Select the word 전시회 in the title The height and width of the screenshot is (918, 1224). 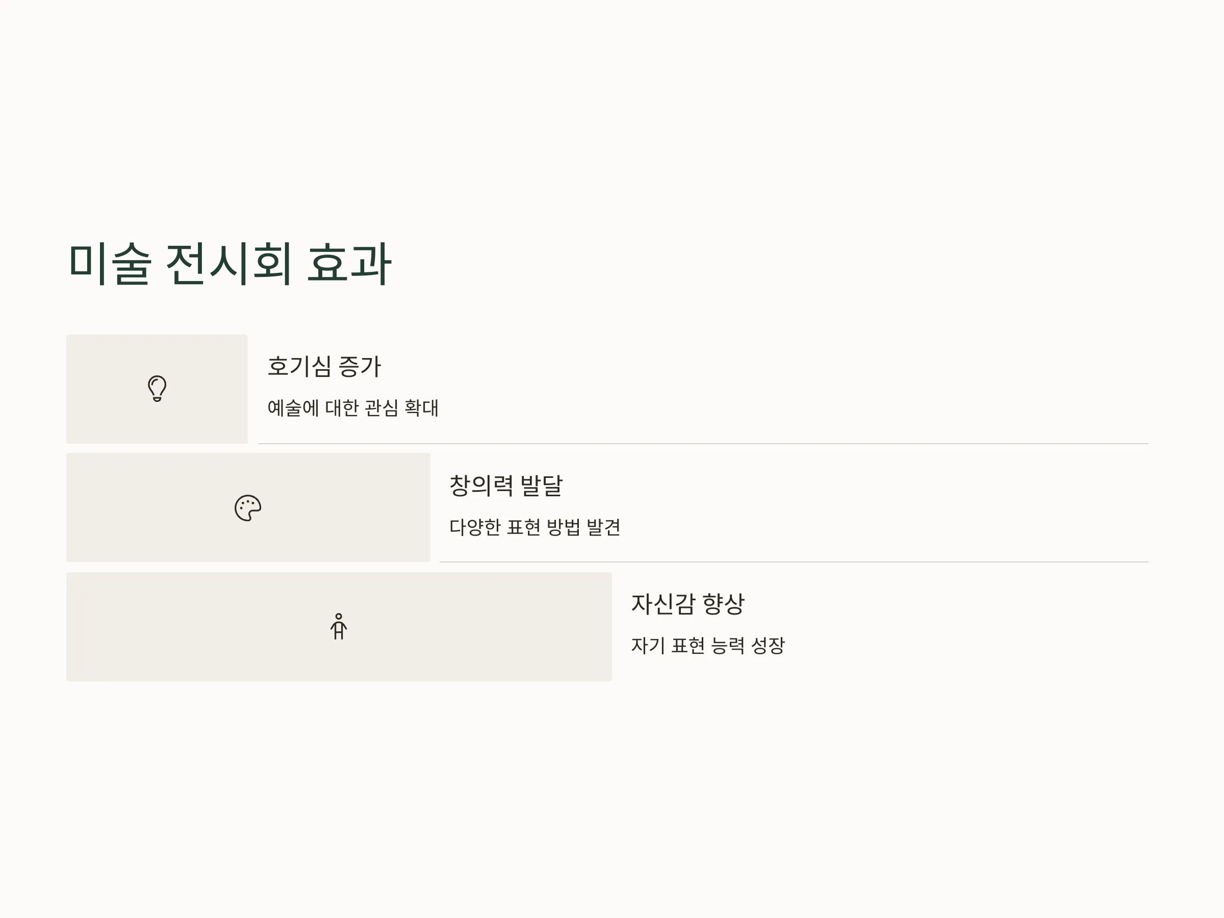[229, 264]
